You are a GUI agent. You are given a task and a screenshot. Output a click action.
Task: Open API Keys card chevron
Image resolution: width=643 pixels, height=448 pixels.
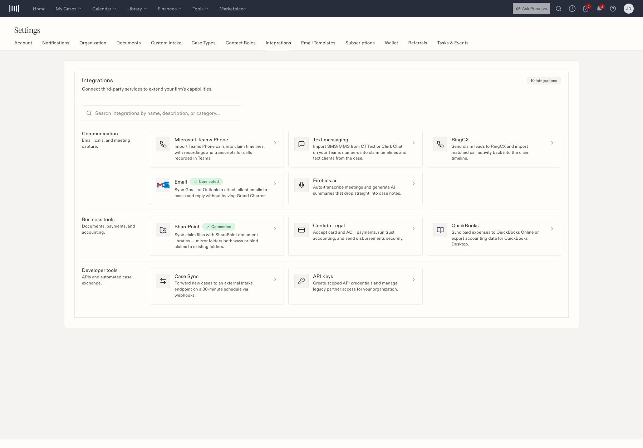[414, 279]
